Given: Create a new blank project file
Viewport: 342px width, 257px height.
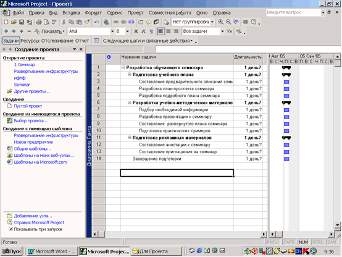Looking at the screenshot, I should tap(6, 22).
